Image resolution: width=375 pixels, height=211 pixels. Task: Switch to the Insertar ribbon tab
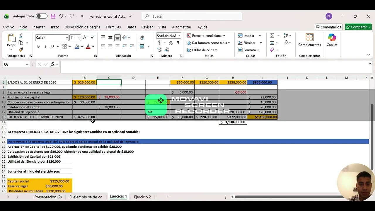point(39,27)
